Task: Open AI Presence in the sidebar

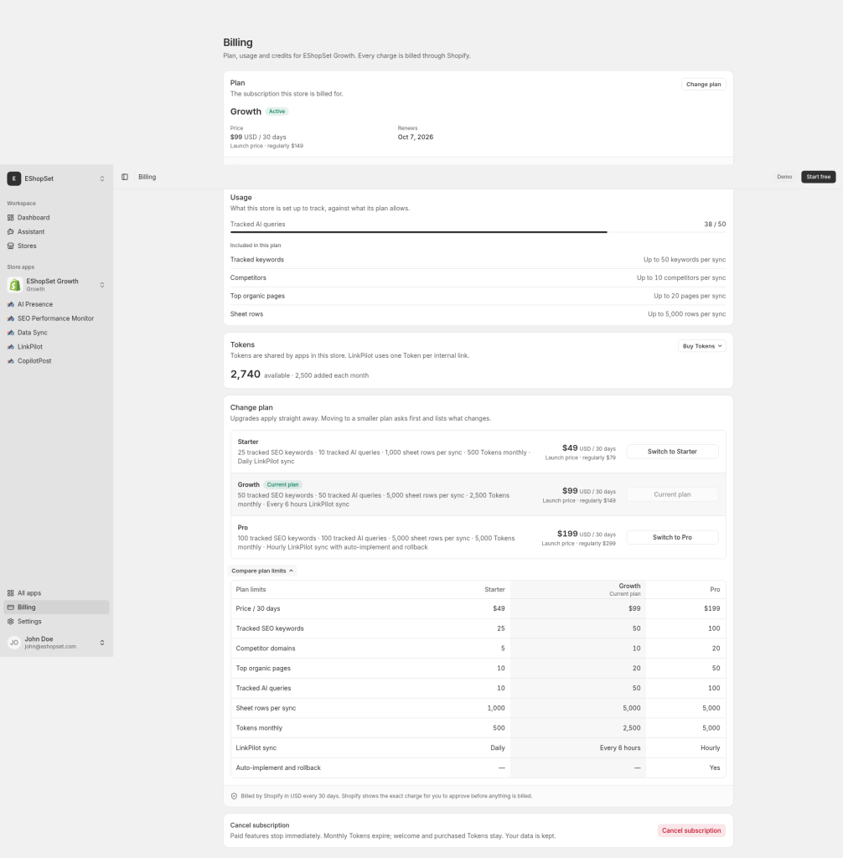Action: (56, 304)
